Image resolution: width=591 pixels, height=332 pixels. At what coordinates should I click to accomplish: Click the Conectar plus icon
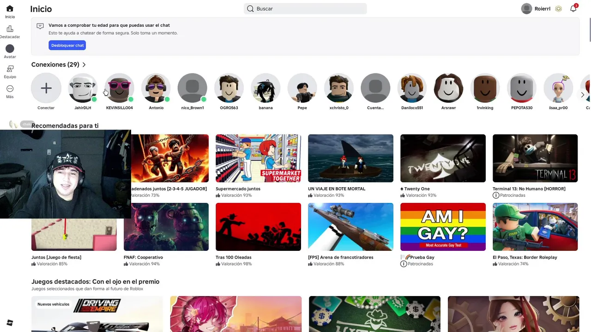coord(46,88)
